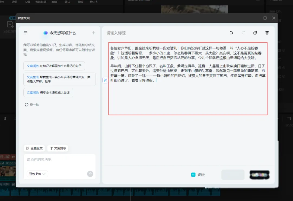Click the right bracket trim icon in timeline

tap(14, 118)
